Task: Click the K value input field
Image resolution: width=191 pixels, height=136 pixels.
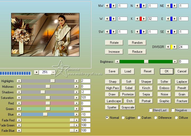Action: pyautogui.click(x=153, y=19)
